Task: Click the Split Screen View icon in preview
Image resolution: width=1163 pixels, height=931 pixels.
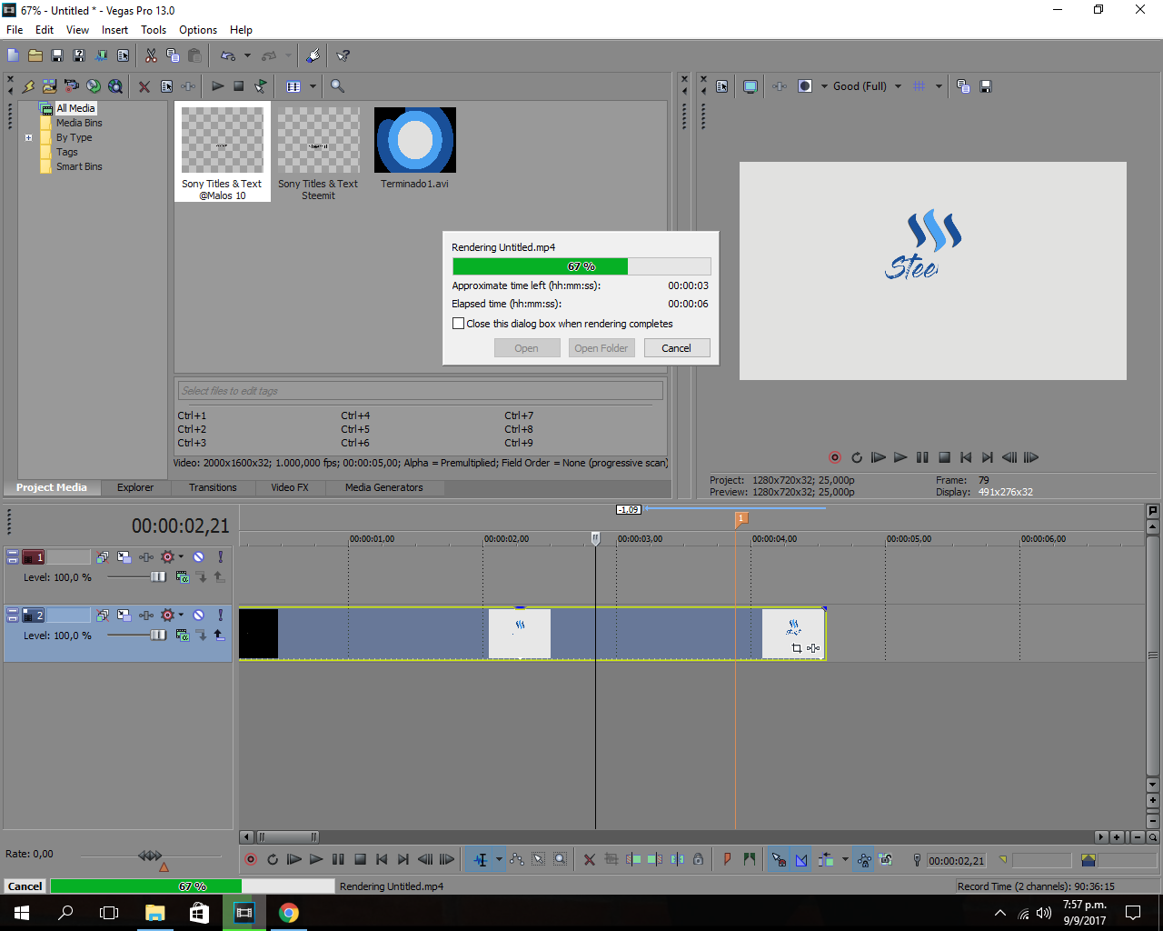Action: 805,86
